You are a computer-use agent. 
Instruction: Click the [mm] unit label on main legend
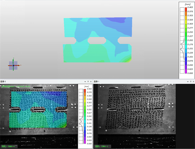tap(187, 4)
